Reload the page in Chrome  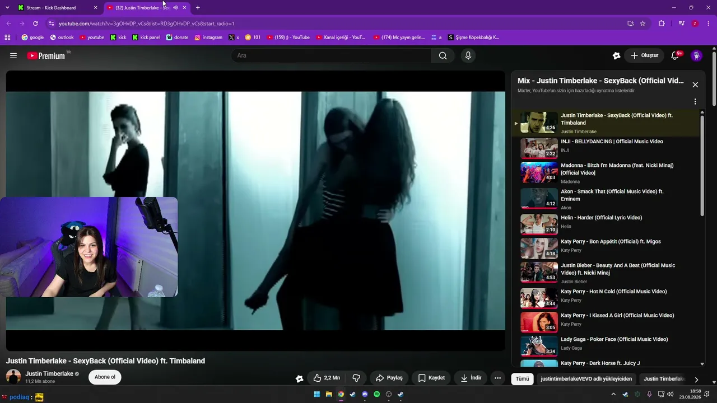(35, 24)
